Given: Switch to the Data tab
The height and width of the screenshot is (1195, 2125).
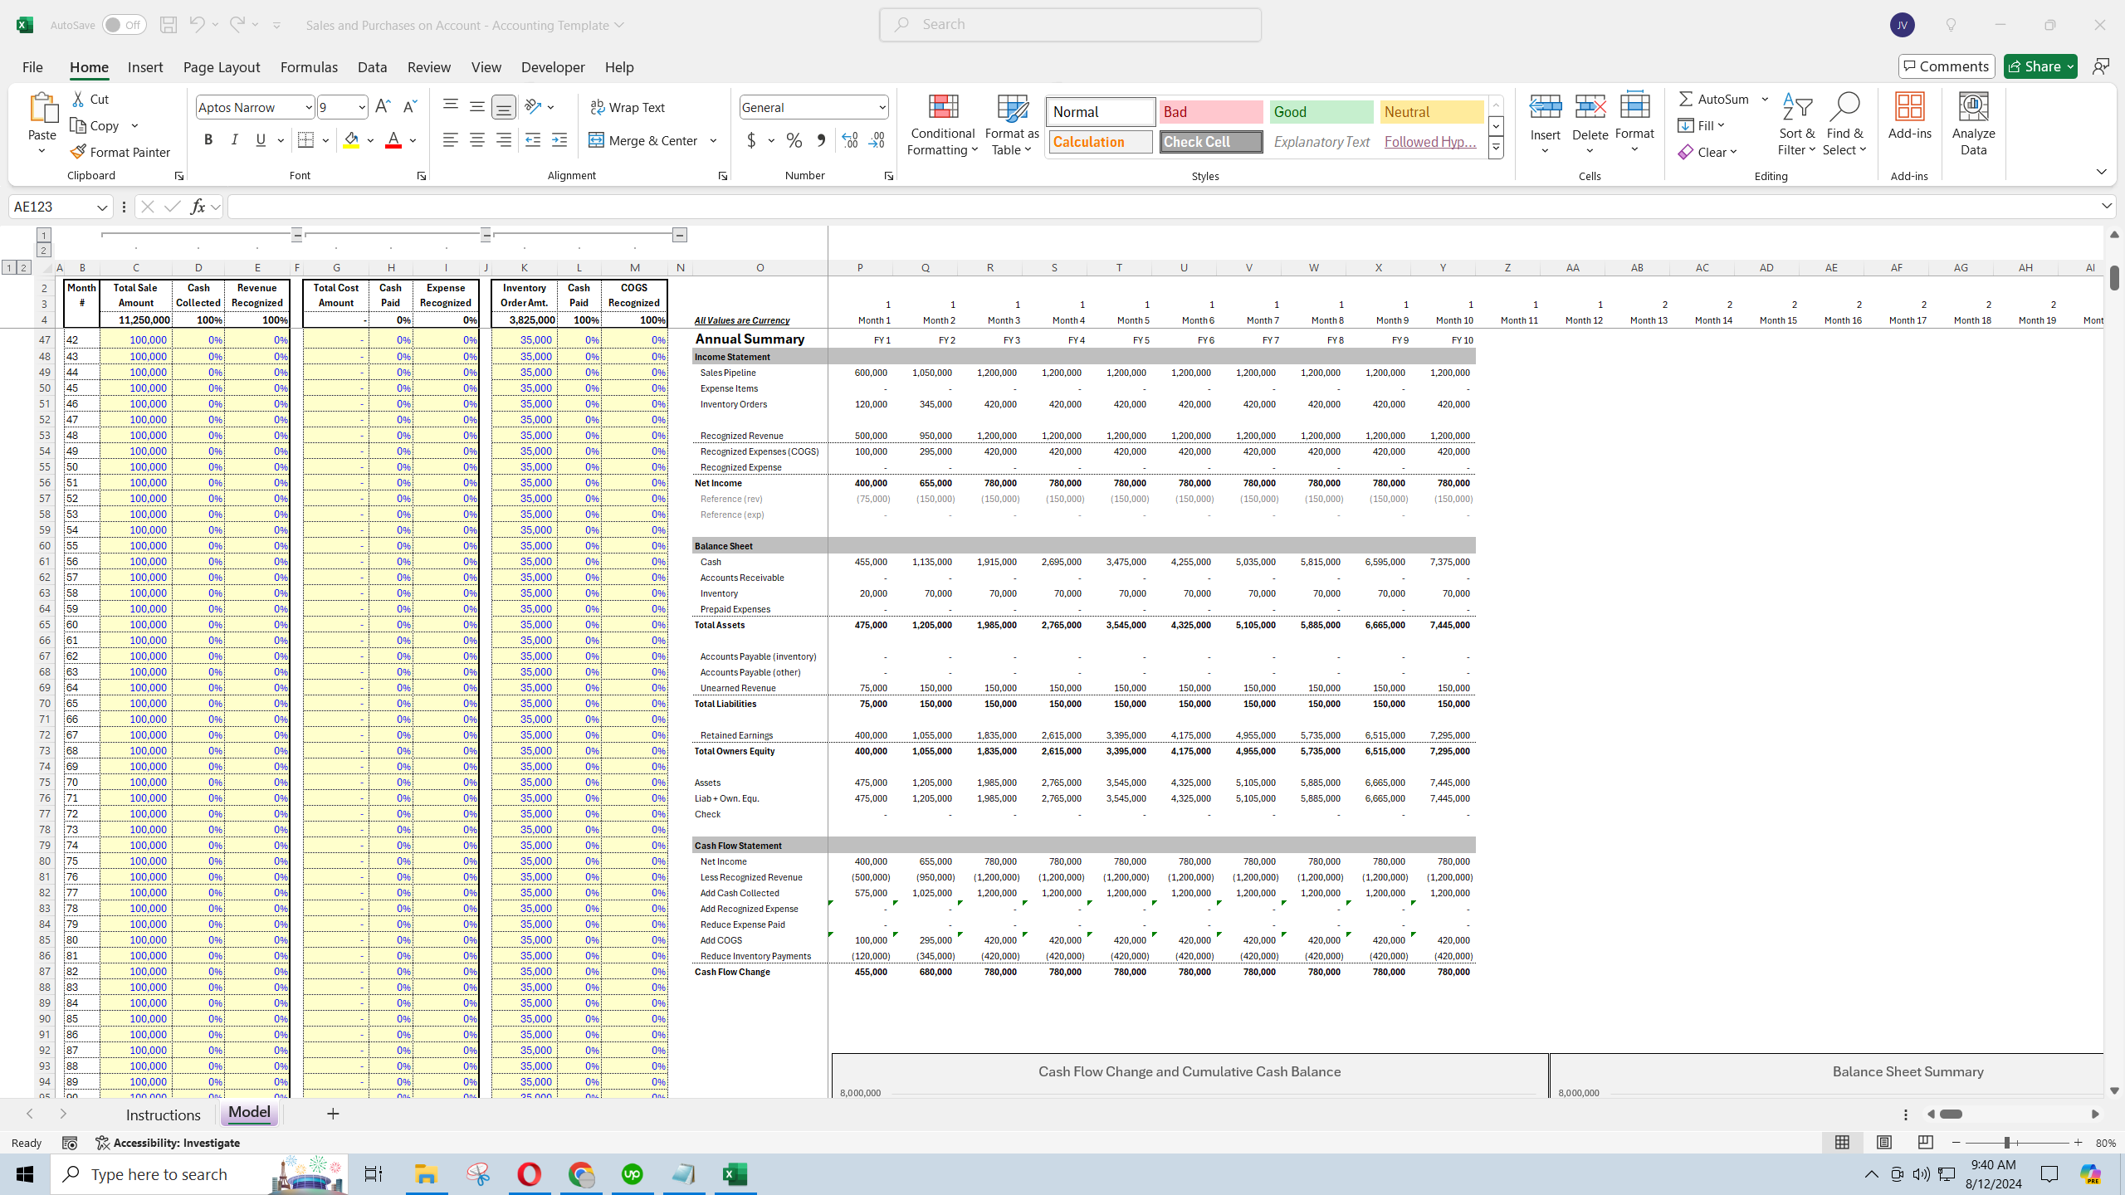Looking at the screenshot, I should pyautogui.click(x=373, y=67).
